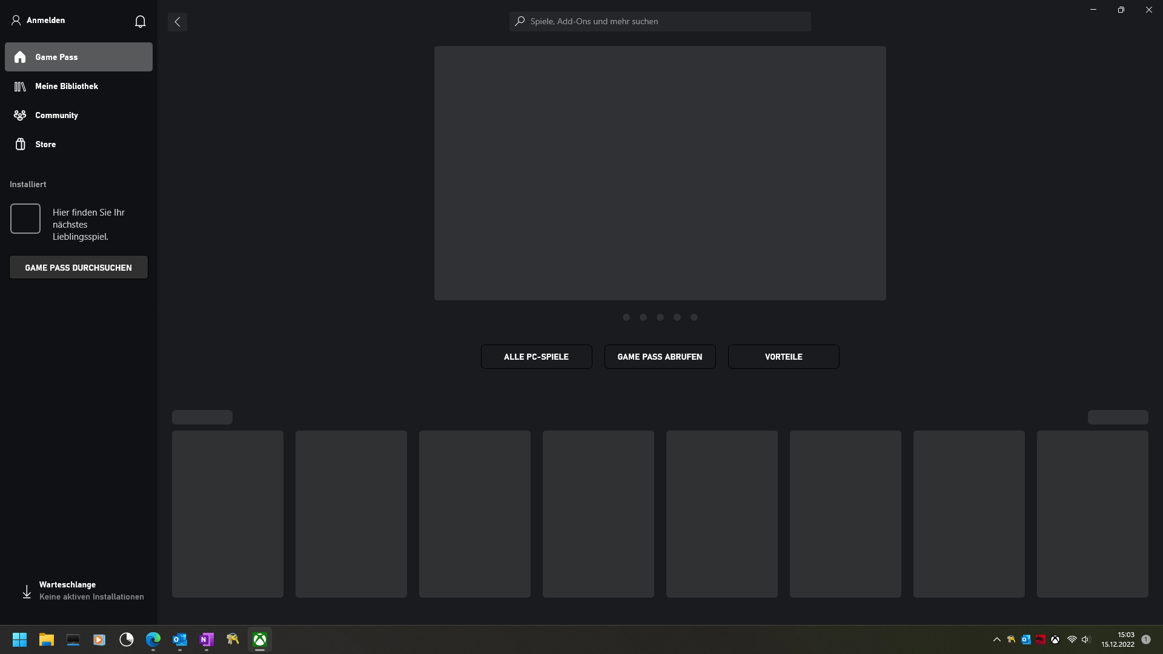Click the search magnifier icon
This screenshot has width=1163, height=654.
(x=520, y=21)
